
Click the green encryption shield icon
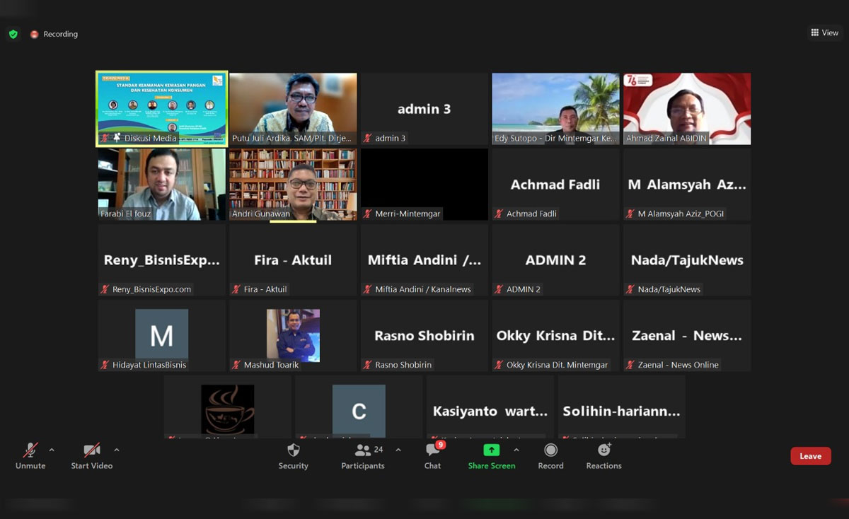pyautogui.click(x=13, y=34)
